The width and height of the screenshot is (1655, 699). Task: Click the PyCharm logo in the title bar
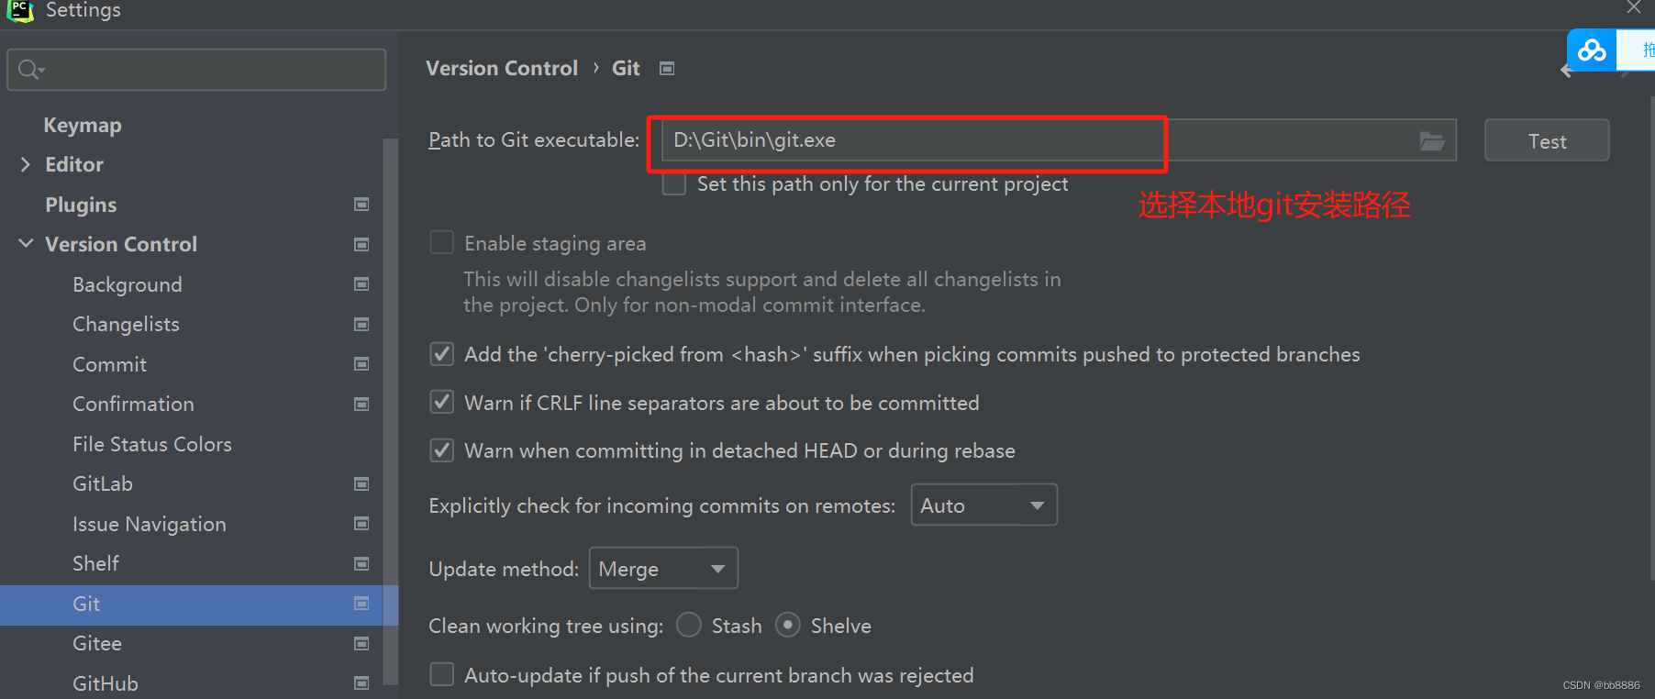(x=20, y=12)
